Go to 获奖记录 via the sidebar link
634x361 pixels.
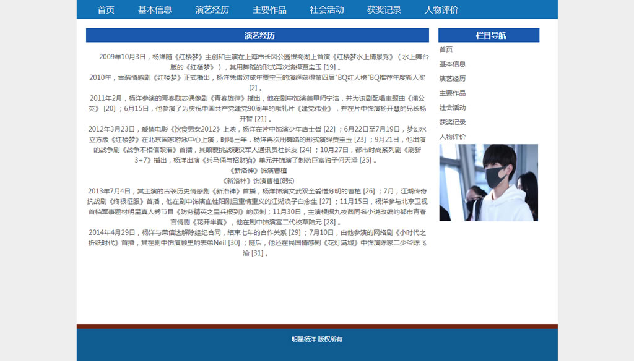(x=453, y=122)
